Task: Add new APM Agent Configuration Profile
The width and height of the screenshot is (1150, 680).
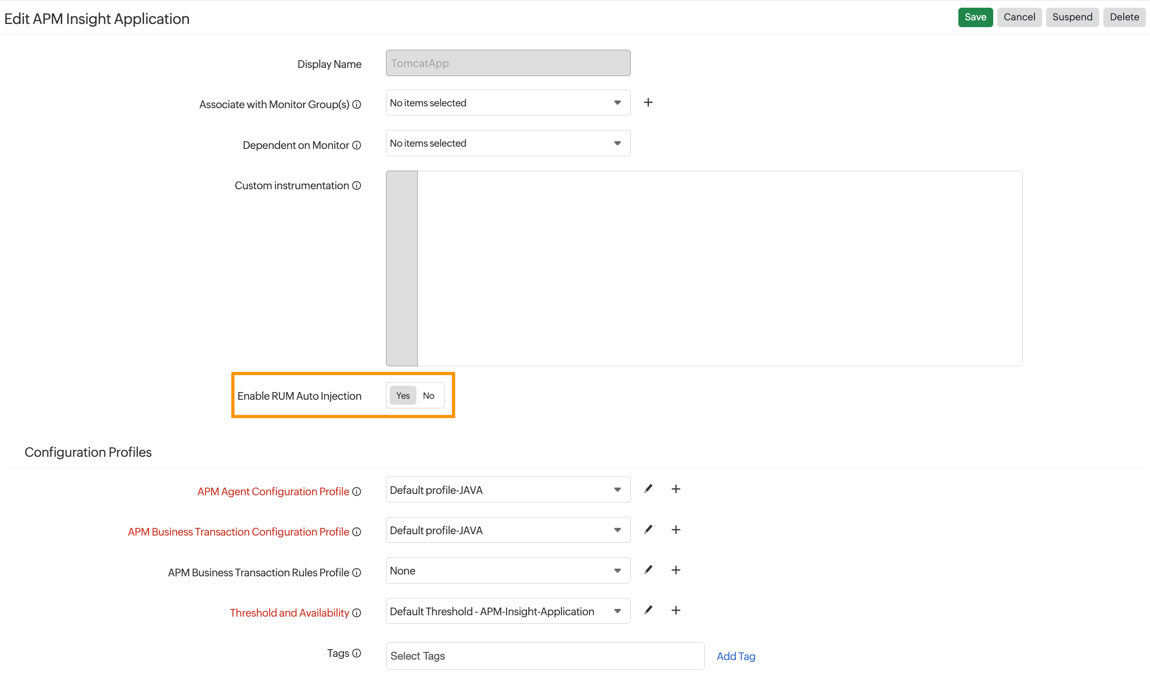Action: pyautogui.click(x=676, y=489)
